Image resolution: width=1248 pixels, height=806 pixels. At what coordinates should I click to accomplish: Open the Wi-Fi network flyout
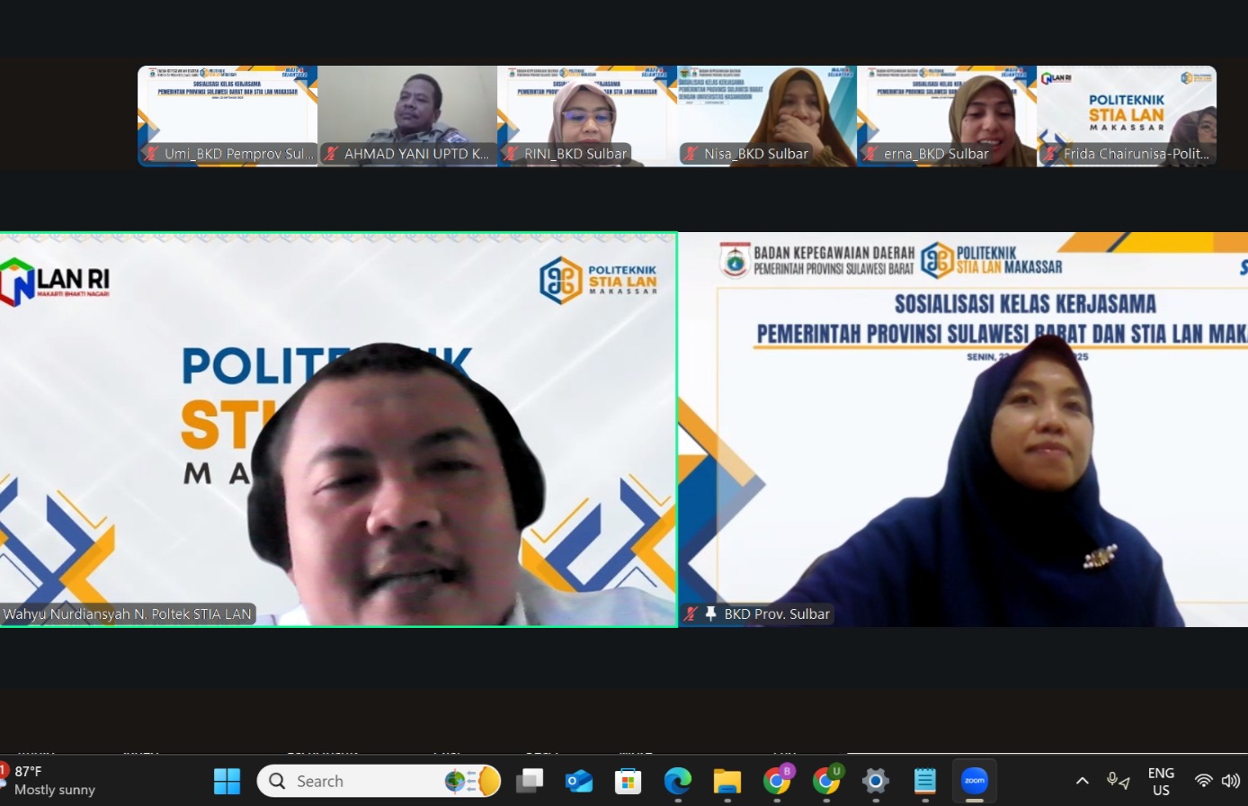[1204, 781]
